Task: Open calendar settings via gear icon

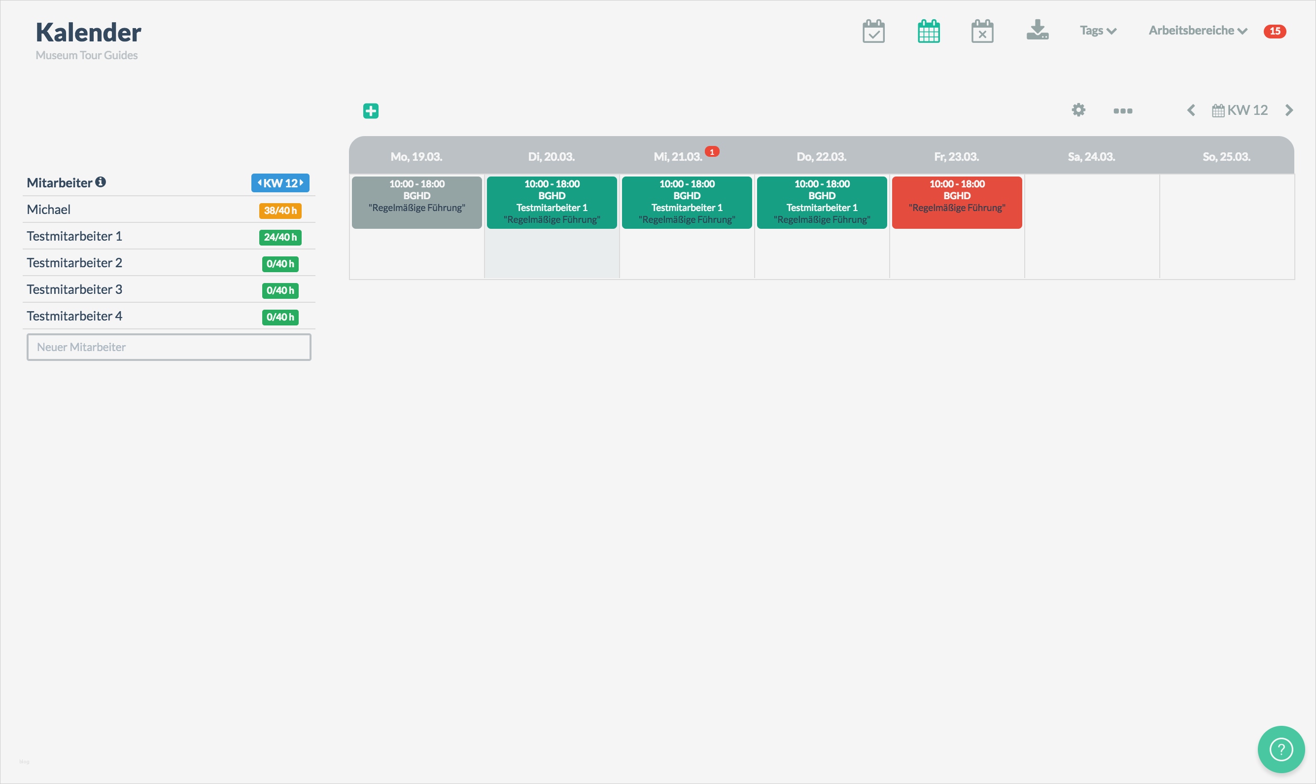Action: point(1078,110)
